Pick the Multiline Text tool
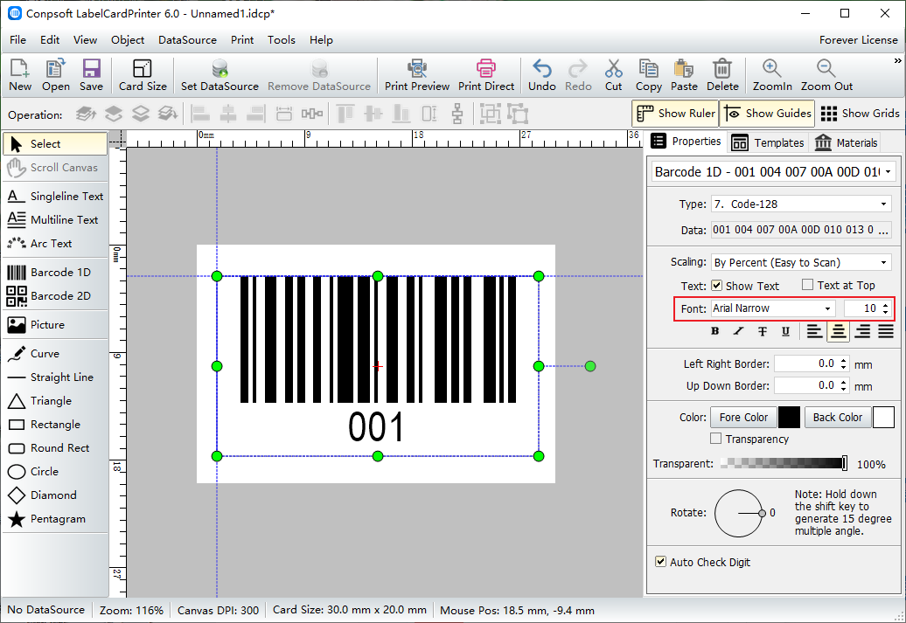 (x=55, y=220)
